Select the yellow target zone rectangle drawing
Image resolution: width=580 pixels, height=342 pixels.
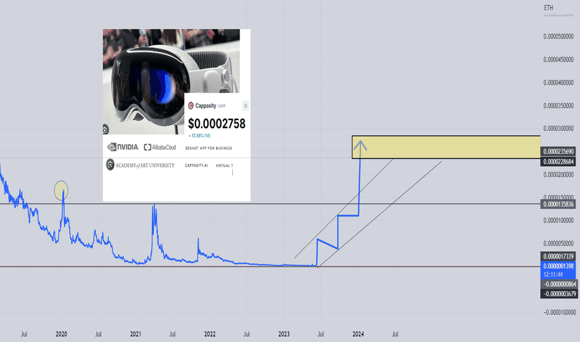(446, 147)
